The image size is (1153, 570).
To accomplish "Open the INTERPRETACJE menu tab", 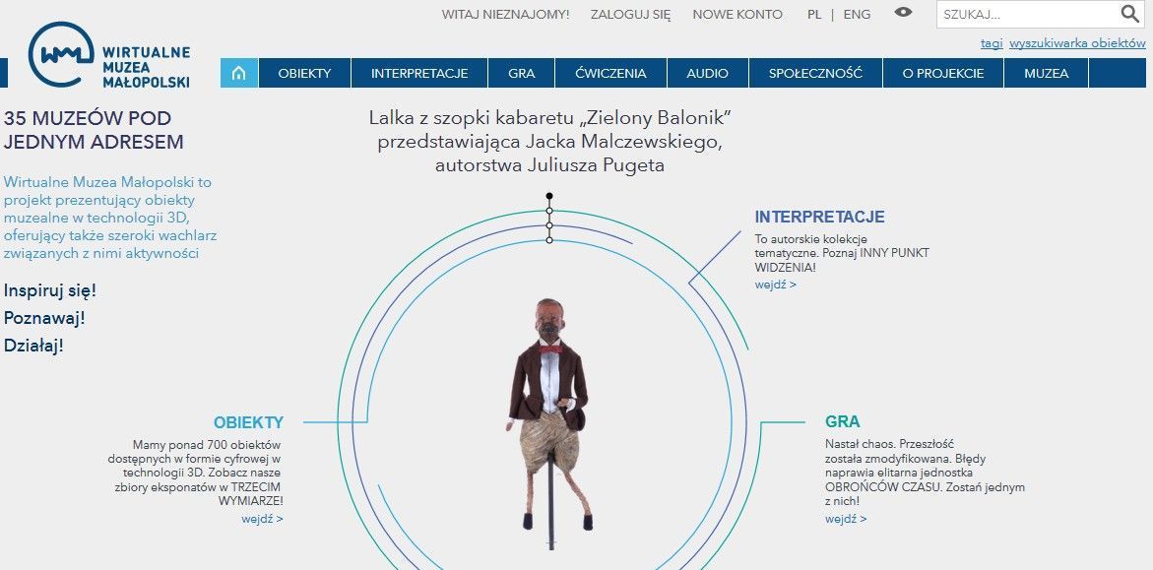I will click(419, 73).
